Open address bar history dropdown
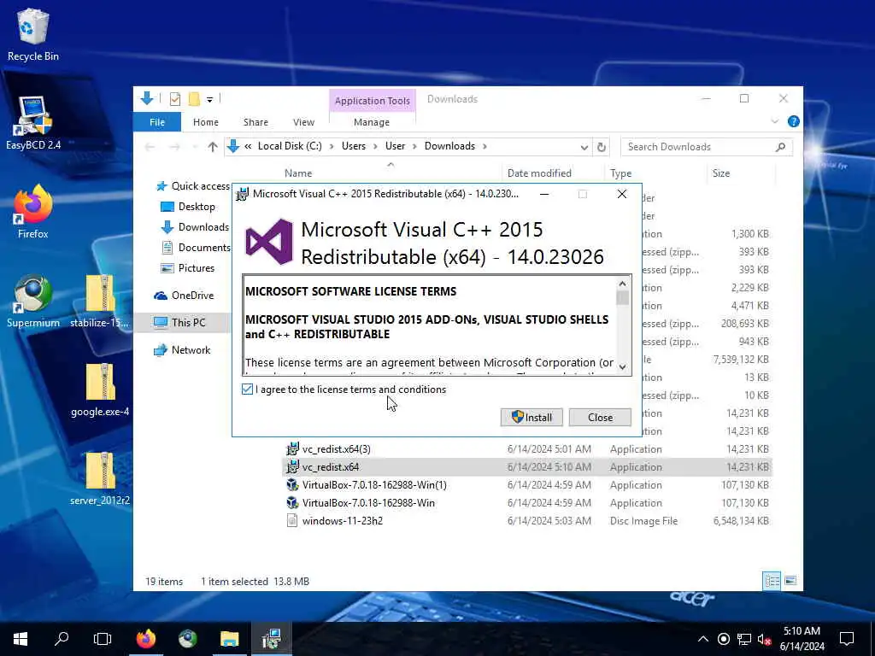875x656 pixels. pos(584,147)
